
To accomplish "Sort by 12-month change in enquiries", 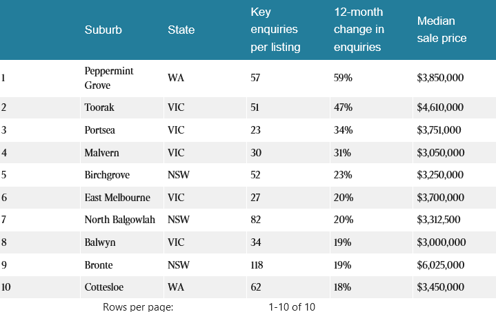I will coord(358,30).
